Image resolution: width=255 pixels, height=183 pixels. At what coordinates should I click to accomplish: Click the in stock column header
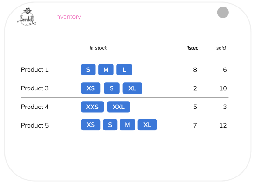[x=98, y=48]
